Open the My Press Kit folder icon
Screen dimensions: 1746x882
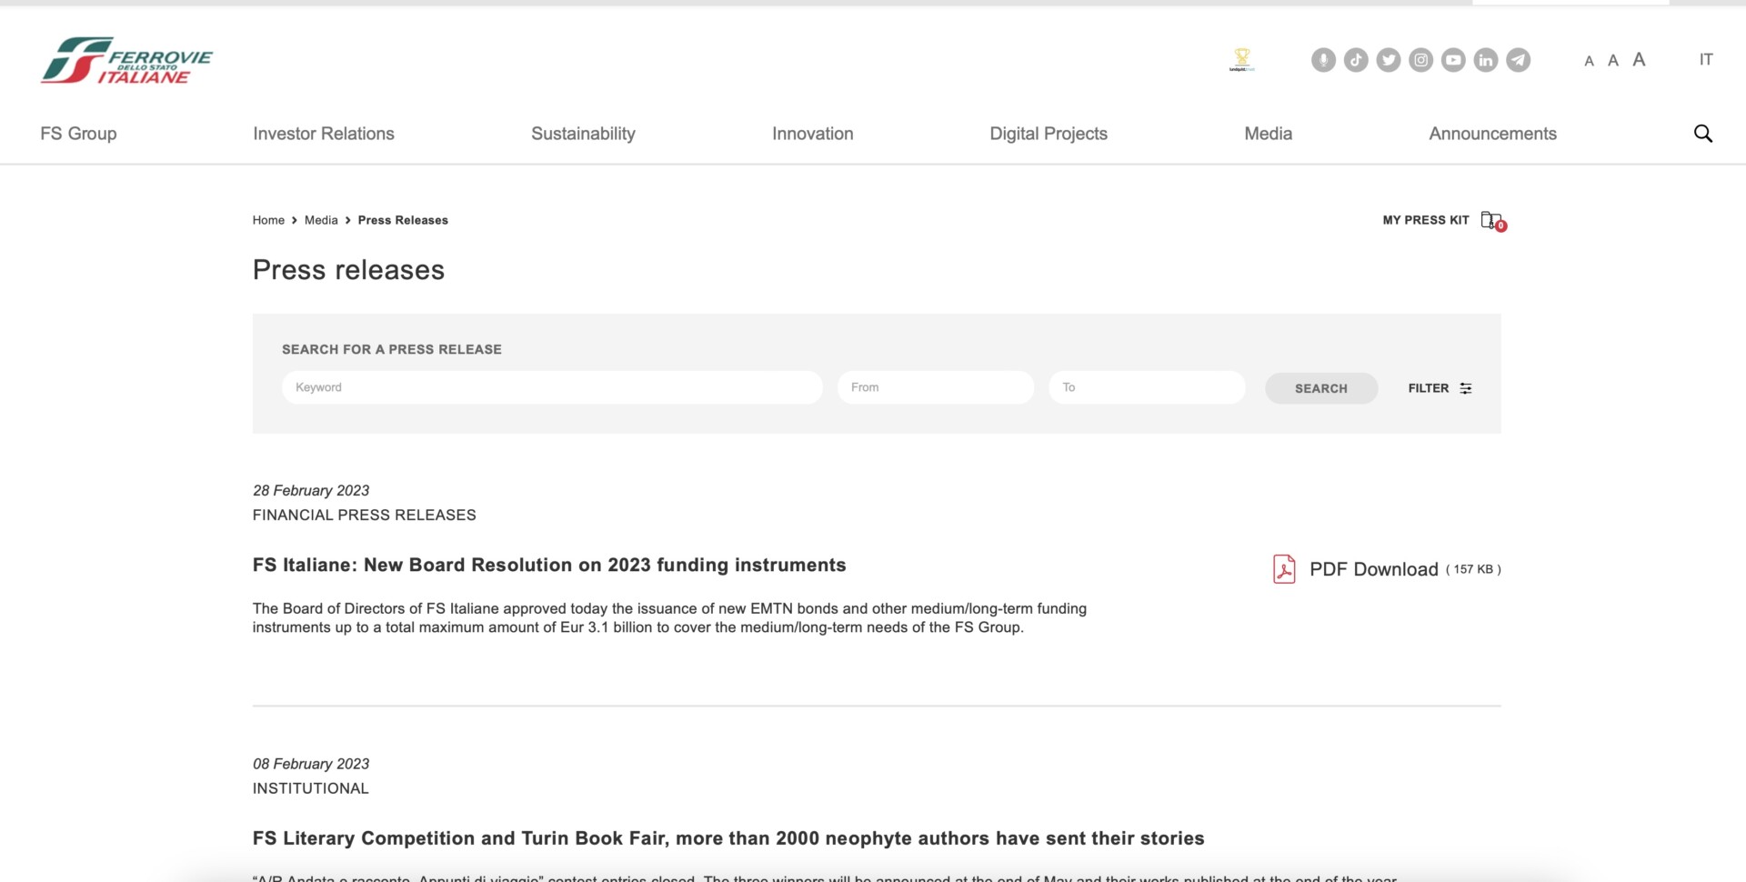coord(1493,221)
